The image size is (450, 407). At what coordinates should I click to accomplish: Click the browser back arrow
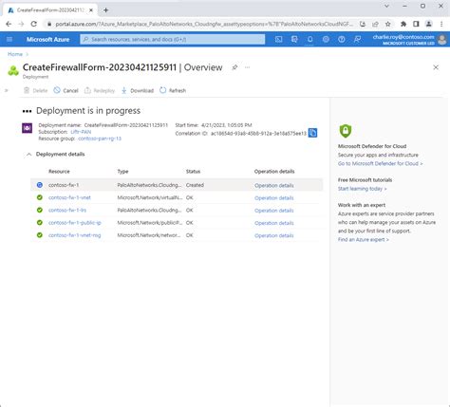(x=9, y=24)
